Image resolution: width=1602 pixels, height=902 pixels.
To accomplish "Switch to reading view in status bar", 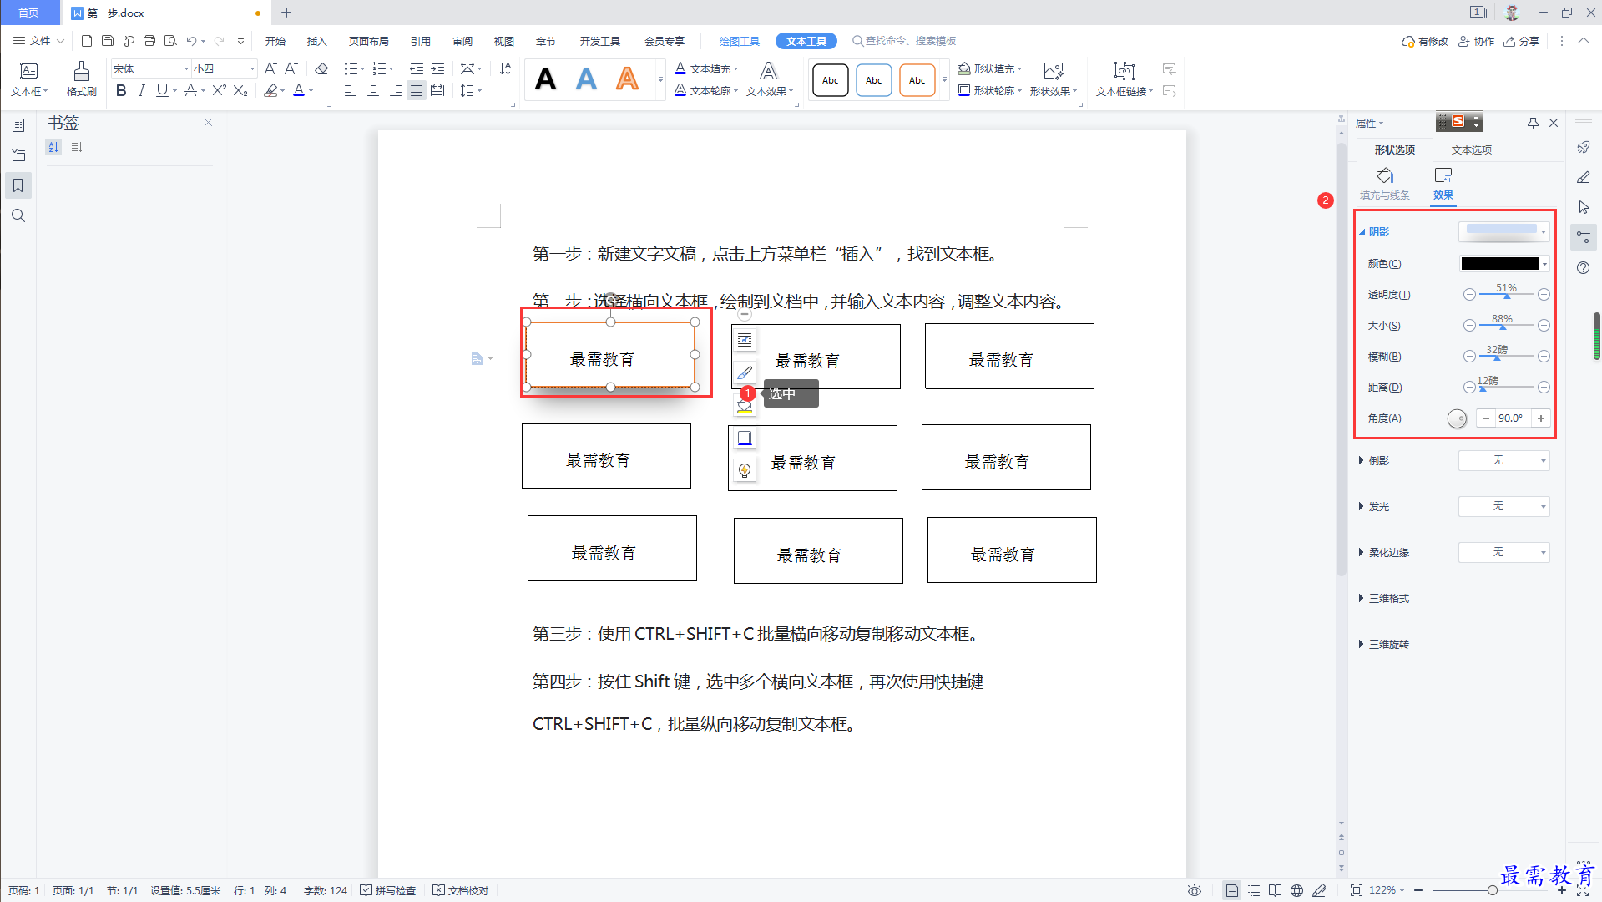I will coord(1275,890).
